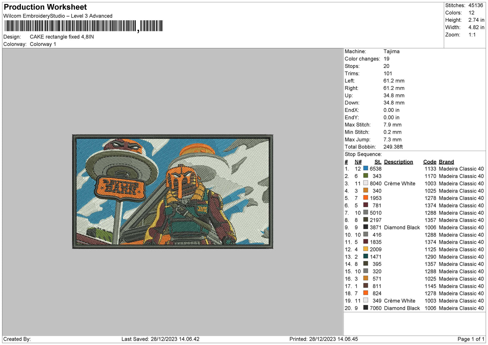Select the Colors value 12

pos(471,13)
